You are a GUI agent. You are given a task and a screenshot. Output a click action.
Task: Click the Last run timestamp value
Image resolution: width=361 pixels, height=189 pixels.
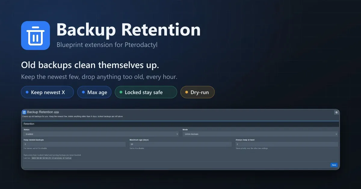[x=51, y=158]
